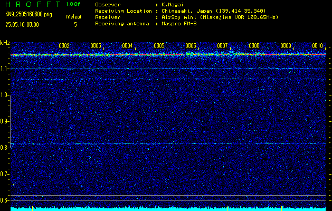Click the 0805 time label
The height and width of the screenshot is (211, 332).
pos(159,46)
